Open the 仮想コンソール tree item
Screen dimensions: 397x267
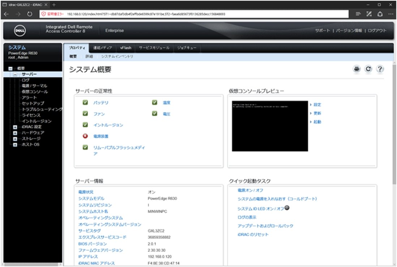pyautogui.click(x=35, y=92)
